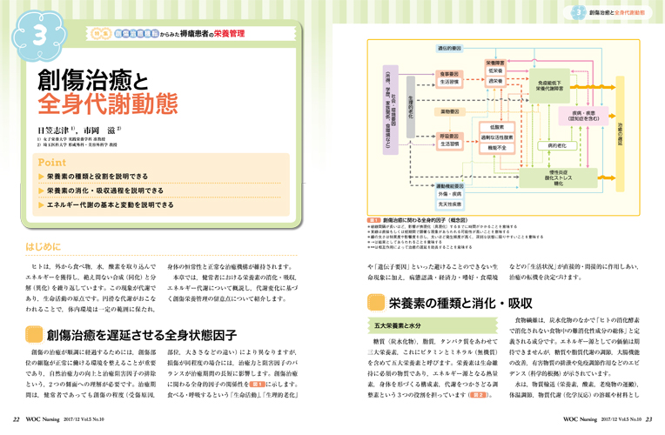665x435 pixels.
Task: Click the pink '疾病・疾患' box in the diagram
Action: (583, 116)
